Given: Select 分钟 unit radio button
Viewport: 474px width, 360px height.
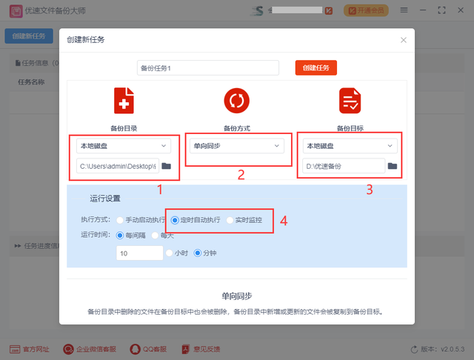Looking at the screenshot, I should (198, 253).
